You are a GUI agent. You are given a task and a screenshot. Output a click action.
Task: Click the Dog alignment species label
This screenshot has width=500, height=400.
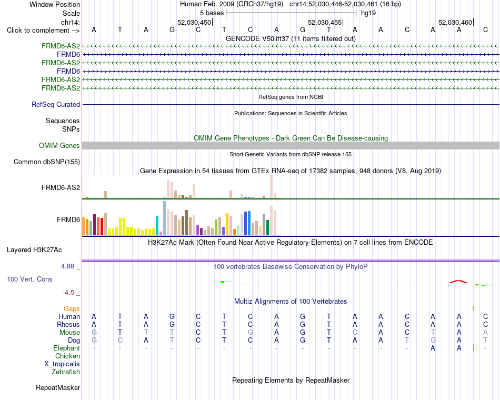(74, 341)
